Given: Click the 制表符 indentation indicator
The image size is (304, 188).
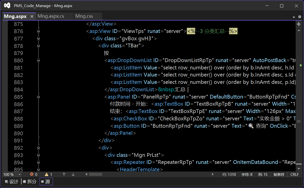Looking at the screenshot, I should [x=279, y=175].
